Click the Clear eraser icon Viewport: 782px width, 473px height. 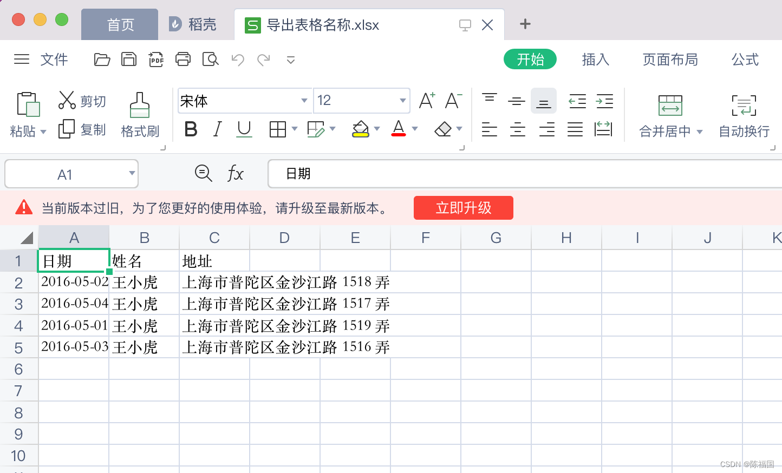tap(443, 129)
